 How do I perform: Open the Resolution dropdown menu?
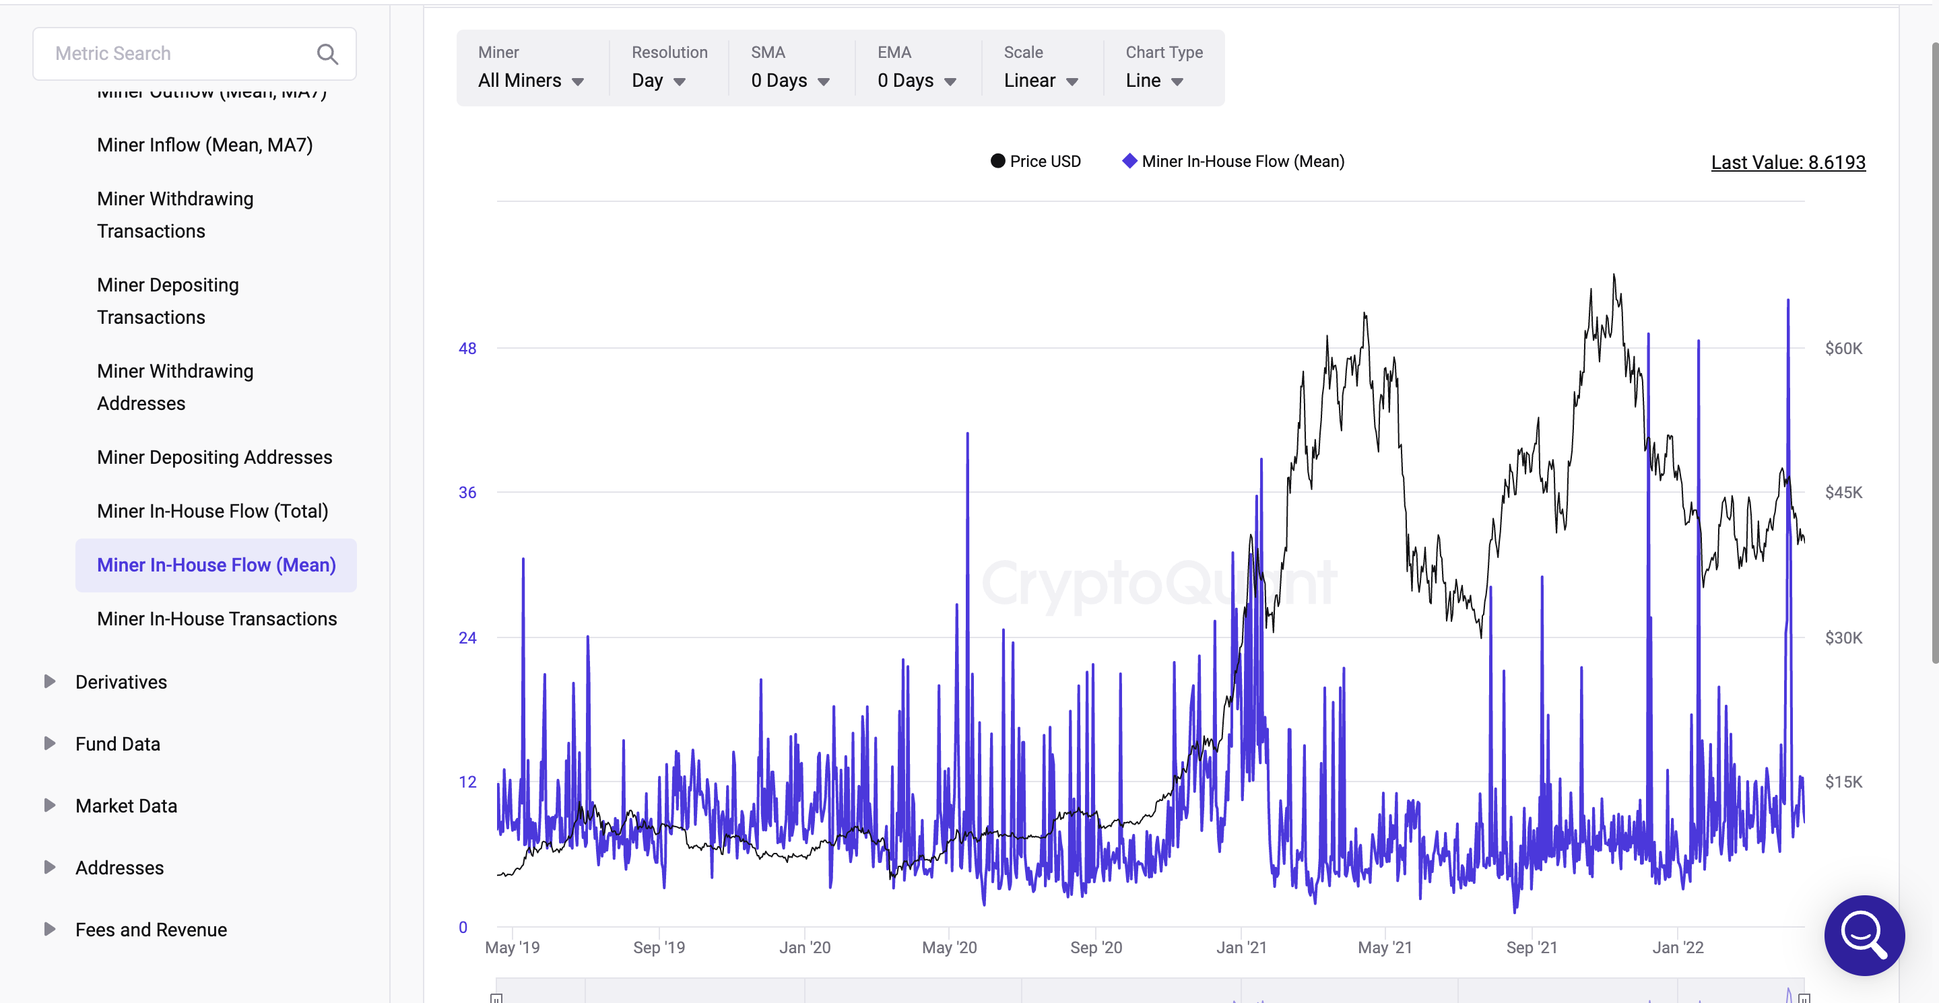click(659, 81)
